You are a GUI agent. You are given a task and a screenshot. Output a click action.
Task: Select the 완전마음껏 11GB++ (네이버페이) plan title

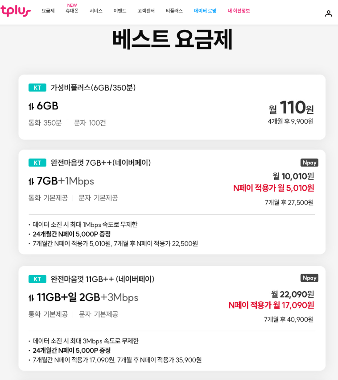click(103, 279)
